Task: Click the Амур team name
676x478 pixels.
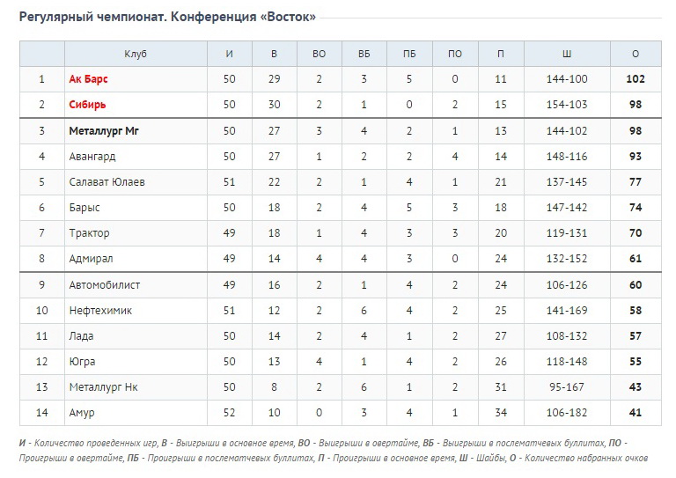Action: coord(82,413)
